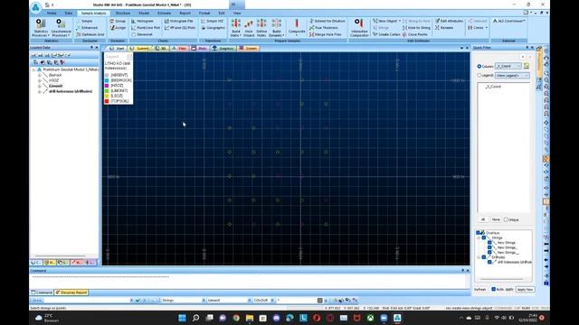Click the BEDROCK legend colour swatch

coord(107,80)
